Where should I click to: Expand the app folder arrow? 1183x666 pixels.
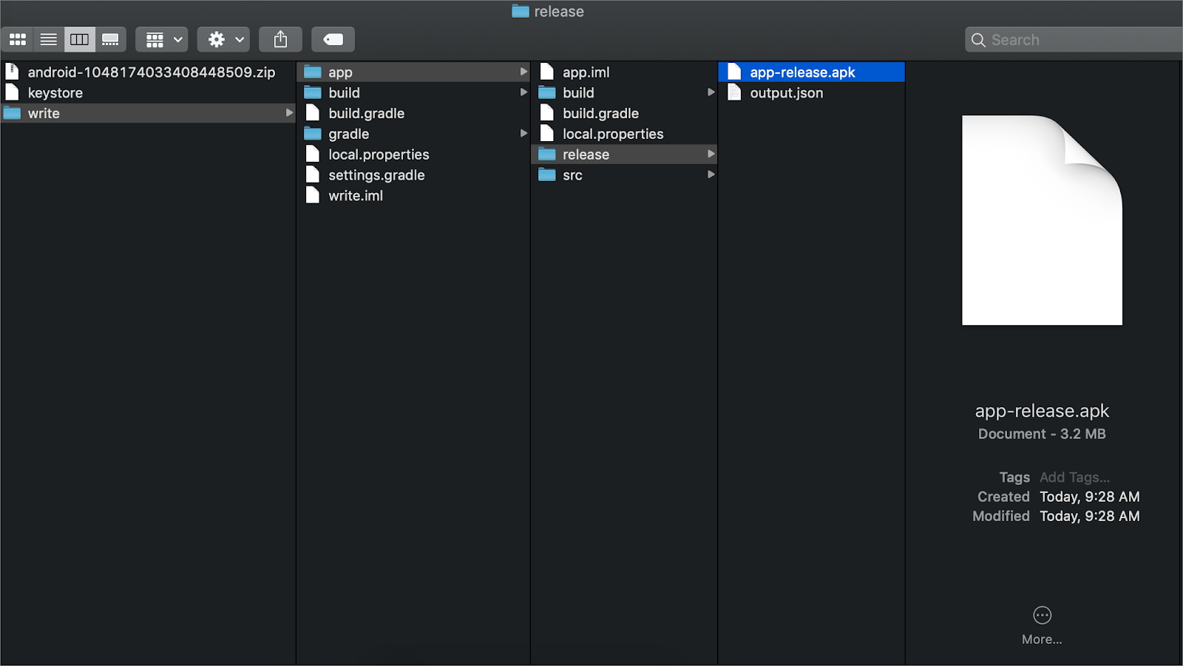[523, 72]
